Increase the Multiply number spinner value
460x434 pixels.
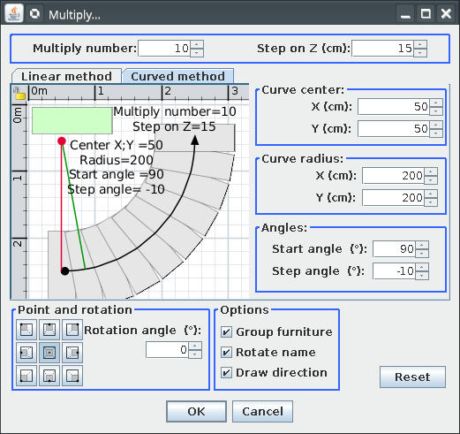tap(197, 44)
